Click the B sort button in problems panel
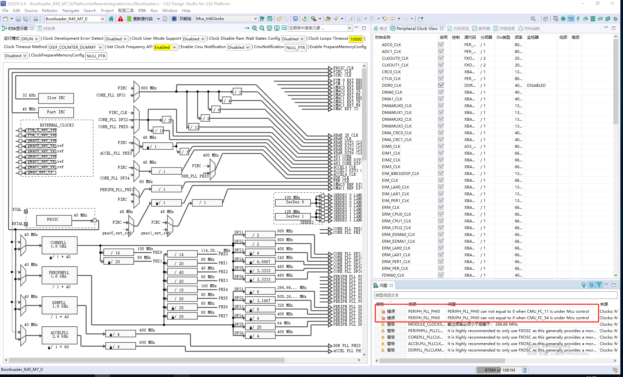Screen dimensions: 623x377 point(592,285)
